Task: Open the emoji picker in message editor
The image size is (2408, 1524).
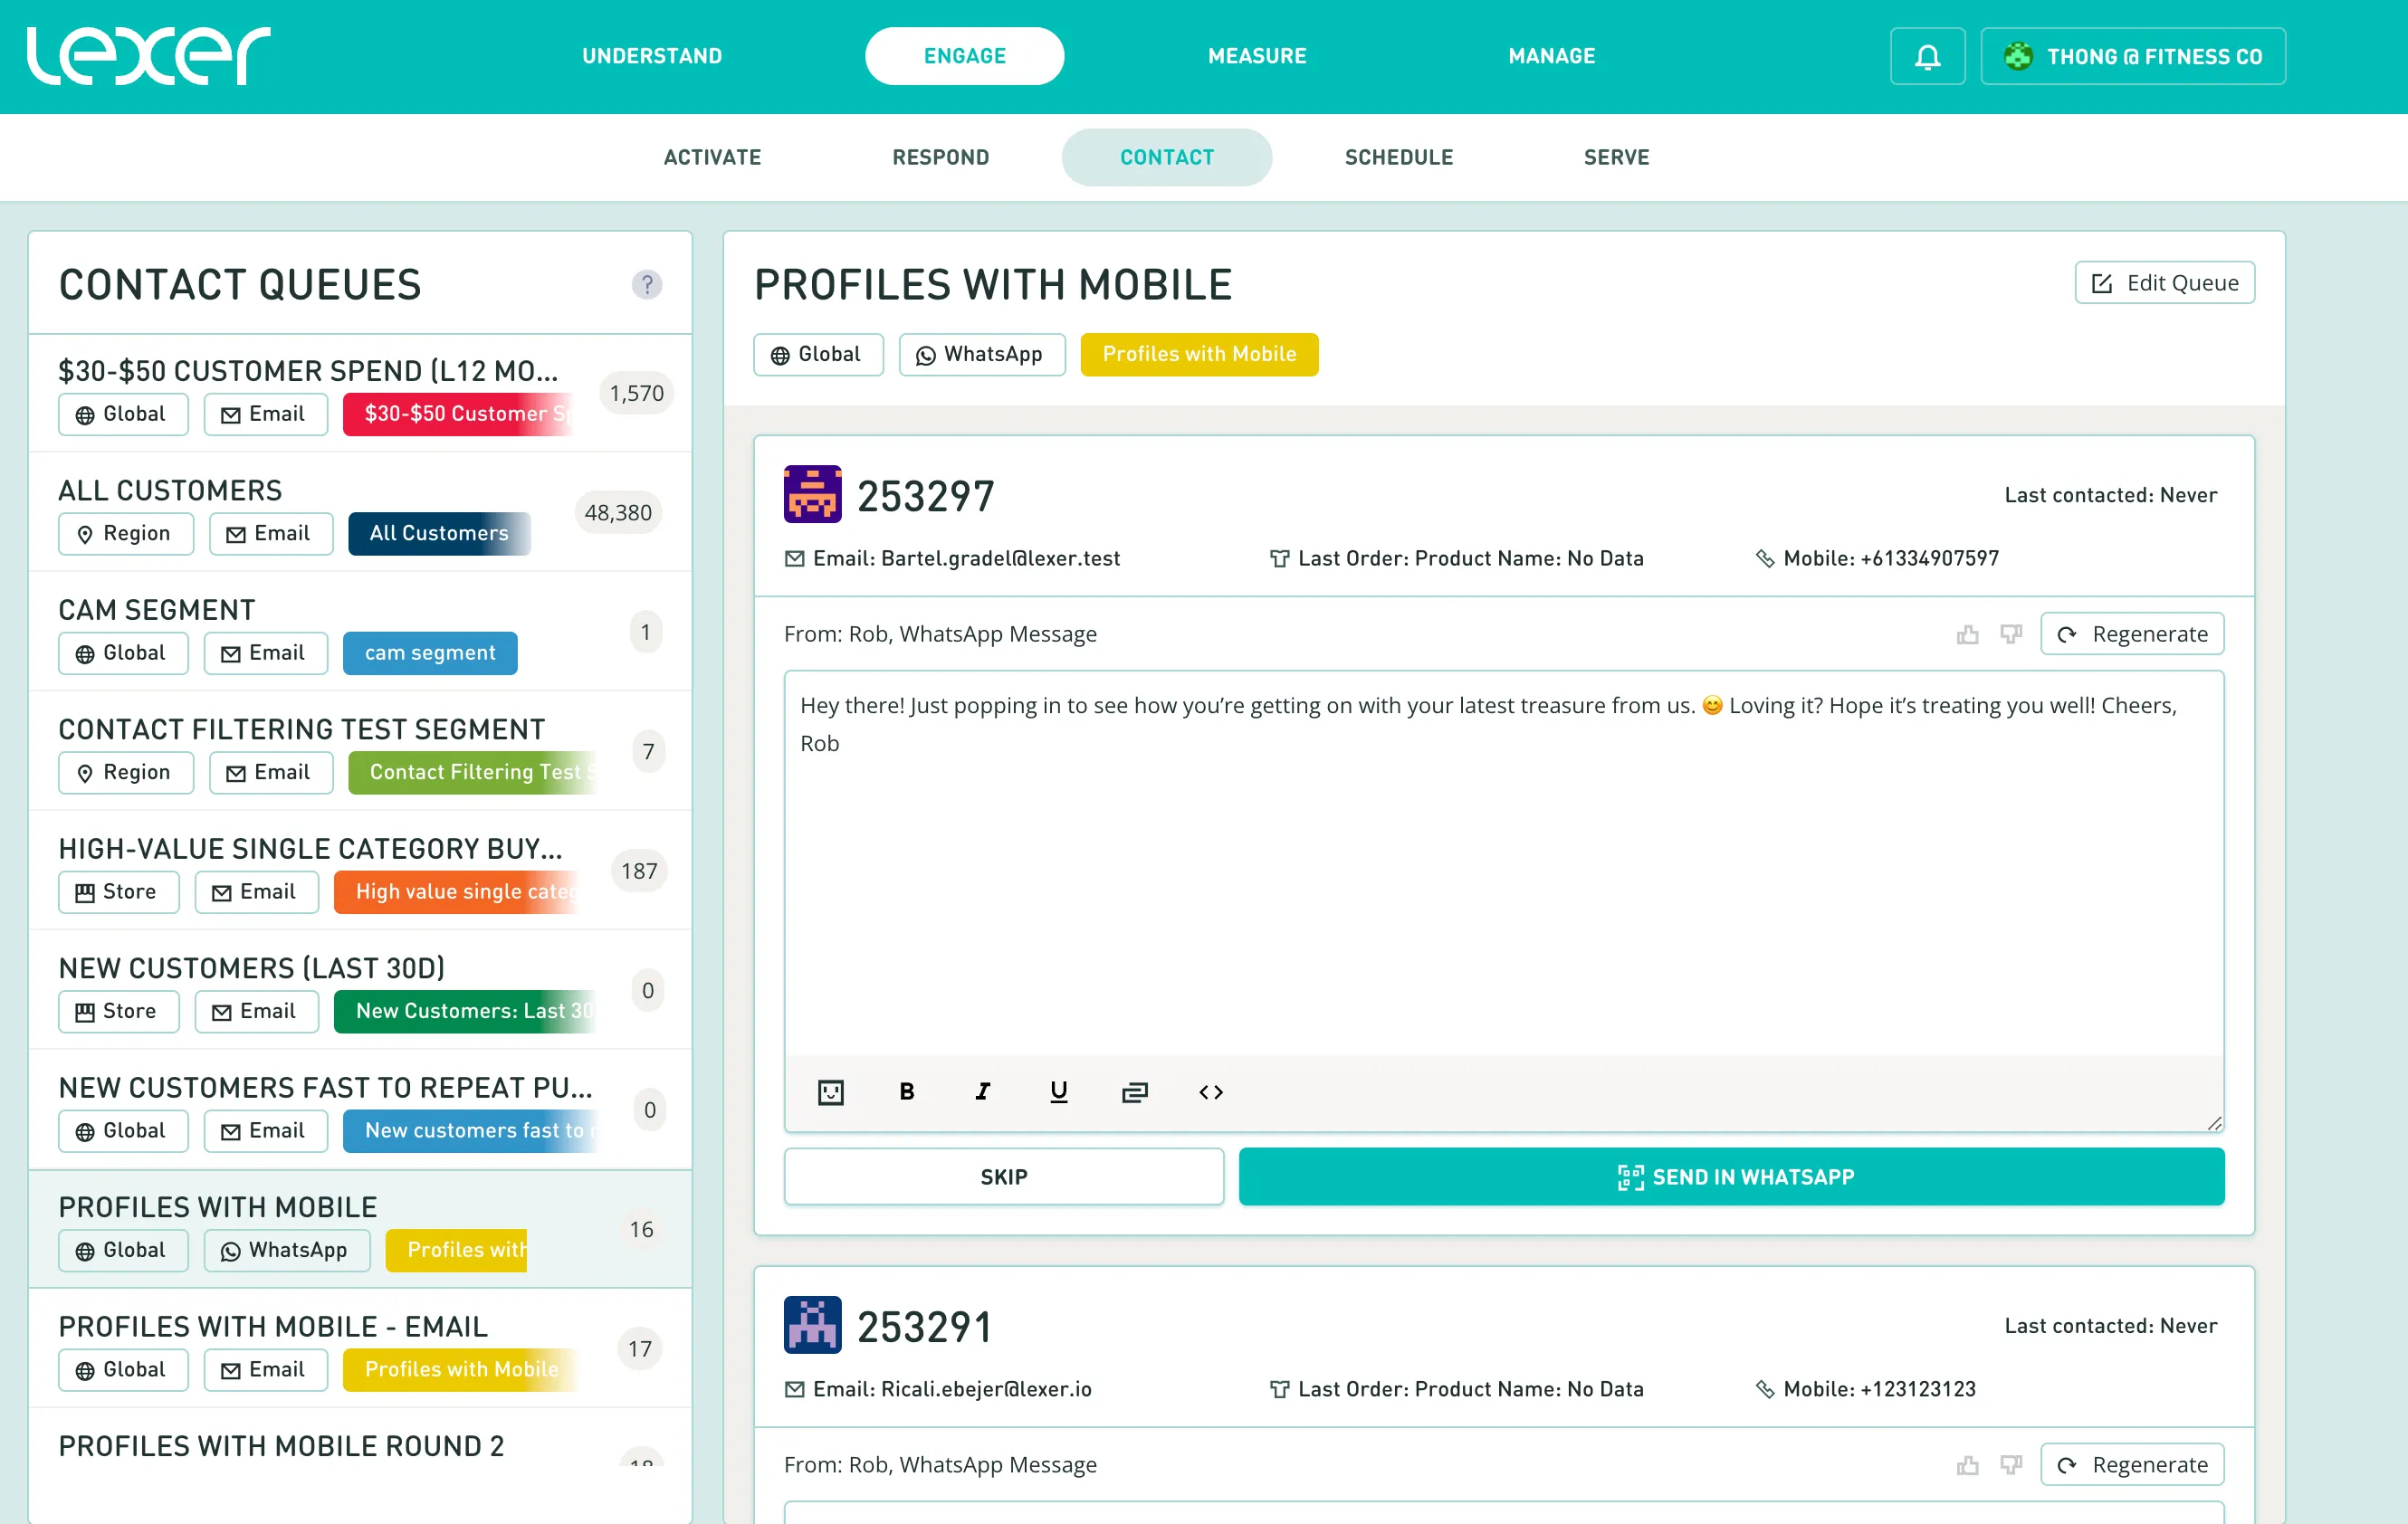Action: [x=830, y=1091]
